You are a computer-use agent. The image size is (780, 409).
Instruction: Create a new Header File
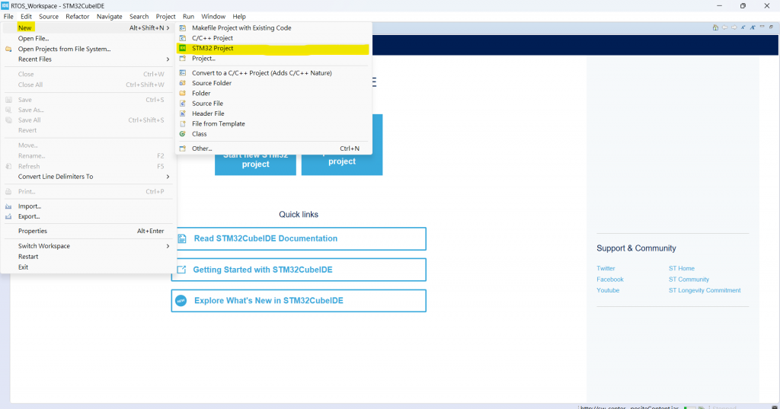click(273, 113)
